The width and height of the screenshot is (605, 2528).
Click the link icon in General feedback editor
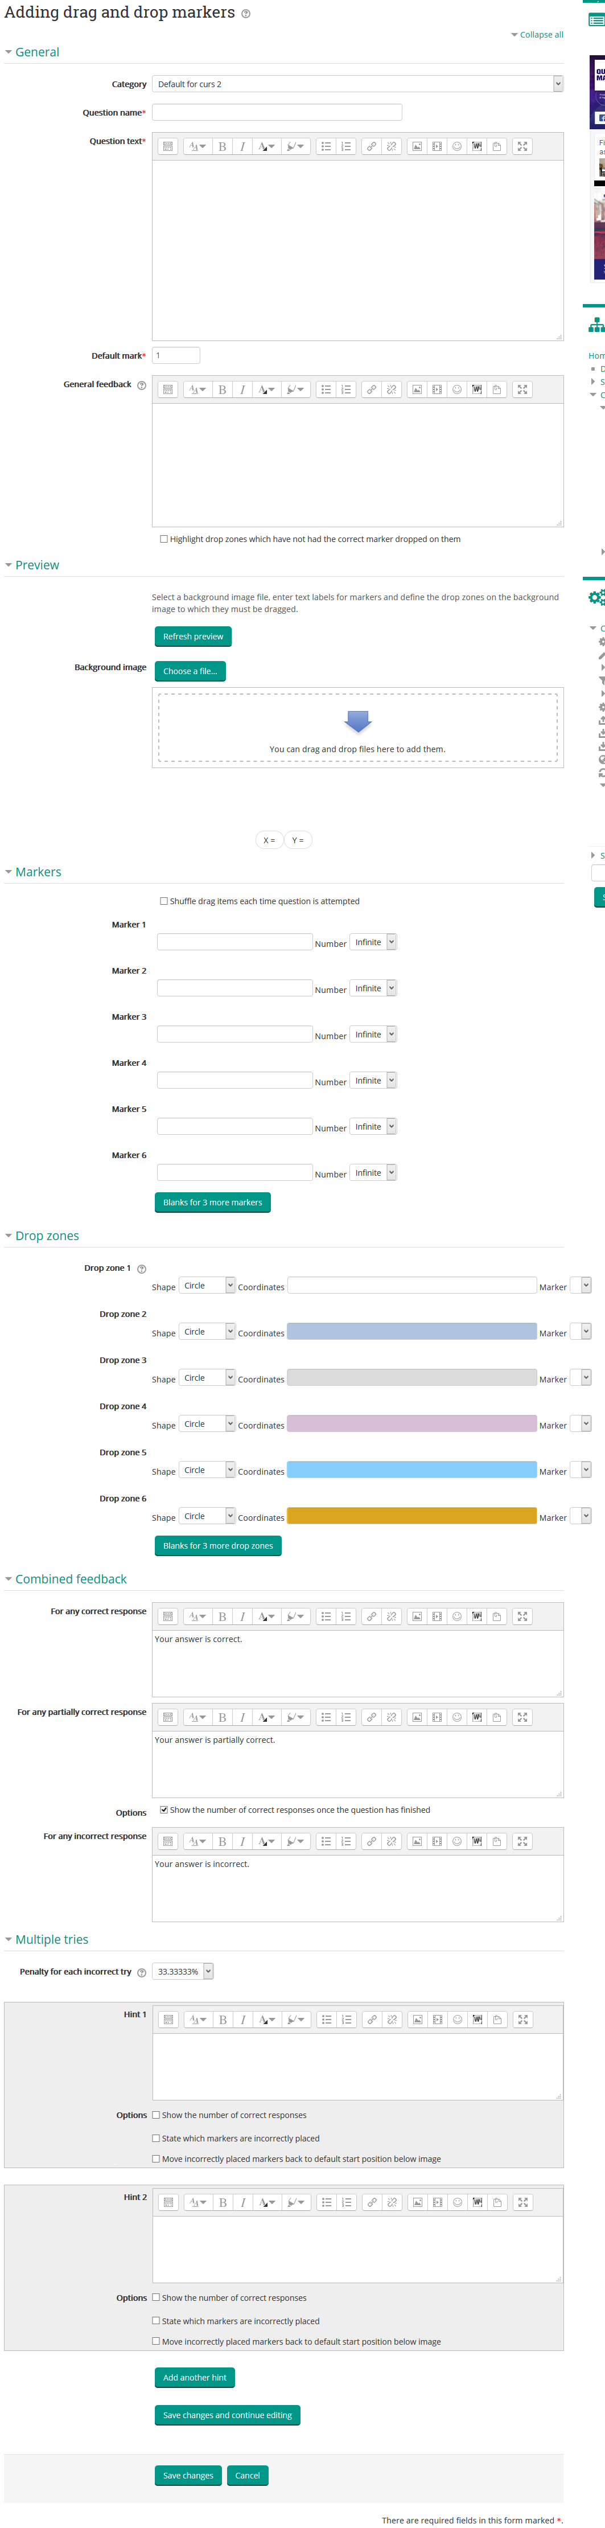pyautogui.click(x=371, y=389)
